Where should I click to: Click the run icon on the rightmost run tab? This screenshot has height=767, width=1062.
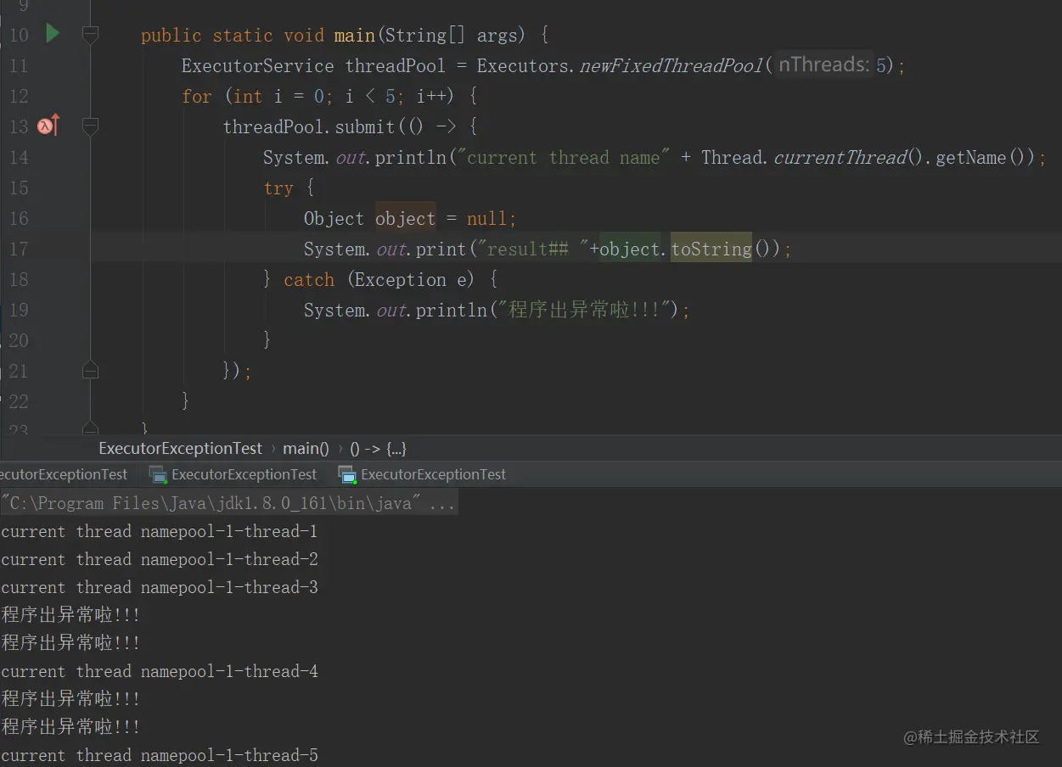point(346,474)
